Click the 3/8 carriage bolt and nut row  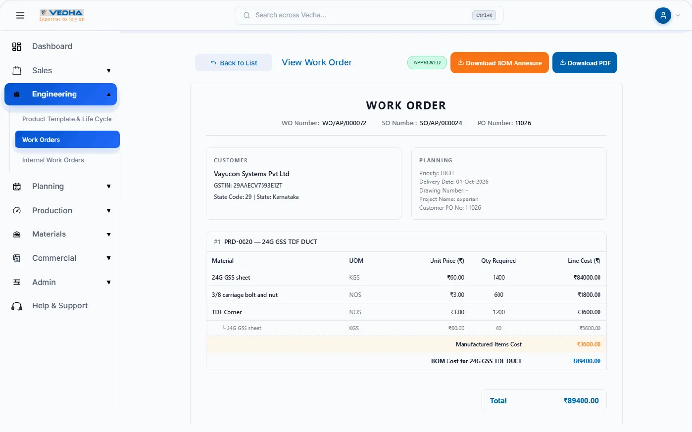406,295
